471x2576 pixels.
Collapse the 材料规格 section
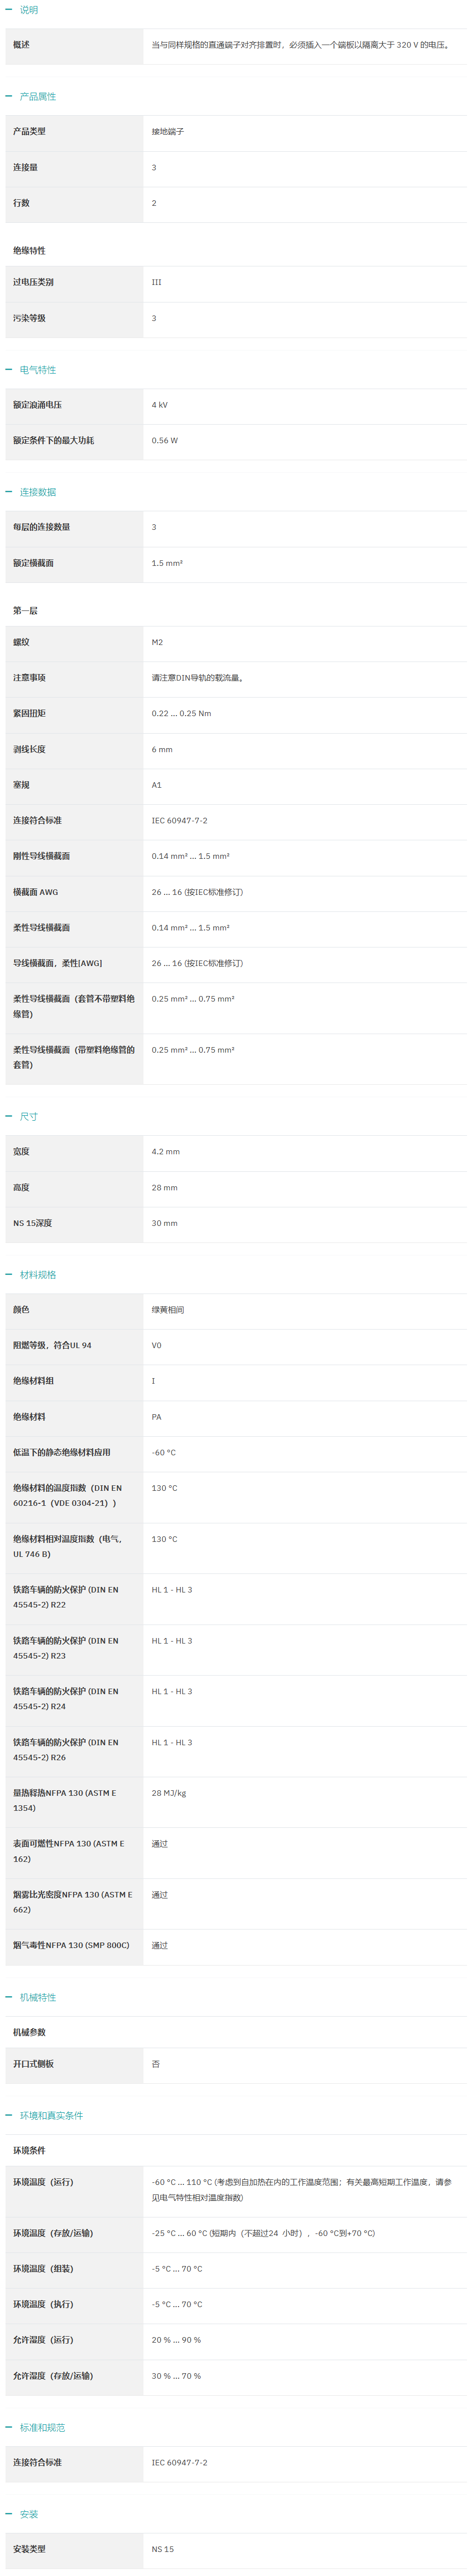31,1275
